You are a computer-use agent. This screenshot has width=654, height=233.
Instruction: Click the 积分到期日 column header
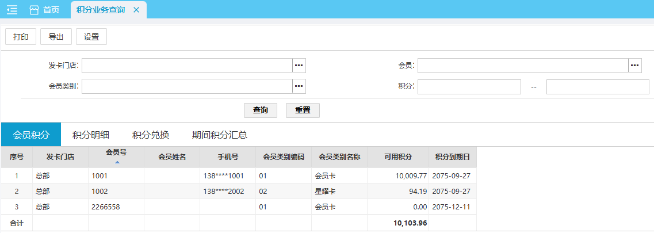point(453,157)
